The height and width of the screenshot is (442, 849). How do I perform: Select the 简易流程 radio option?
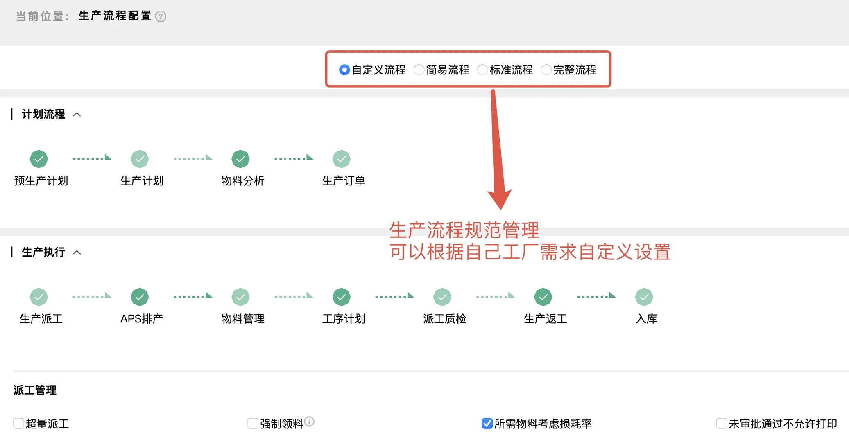click(419, 70)
